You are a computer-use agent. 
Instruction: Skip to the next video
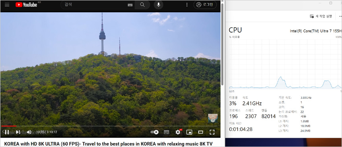click(18, 132)
